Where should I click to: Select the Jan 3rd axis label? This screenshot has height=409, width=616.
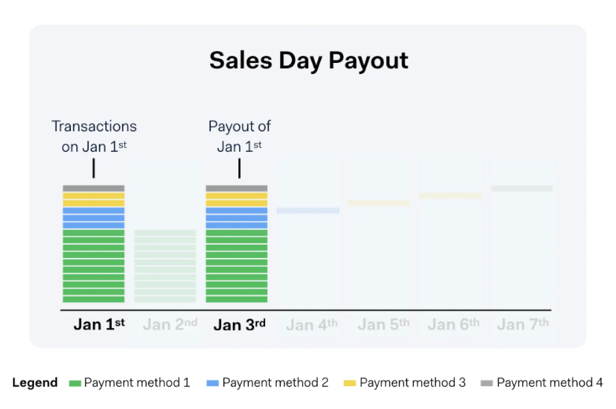point(239,325)
